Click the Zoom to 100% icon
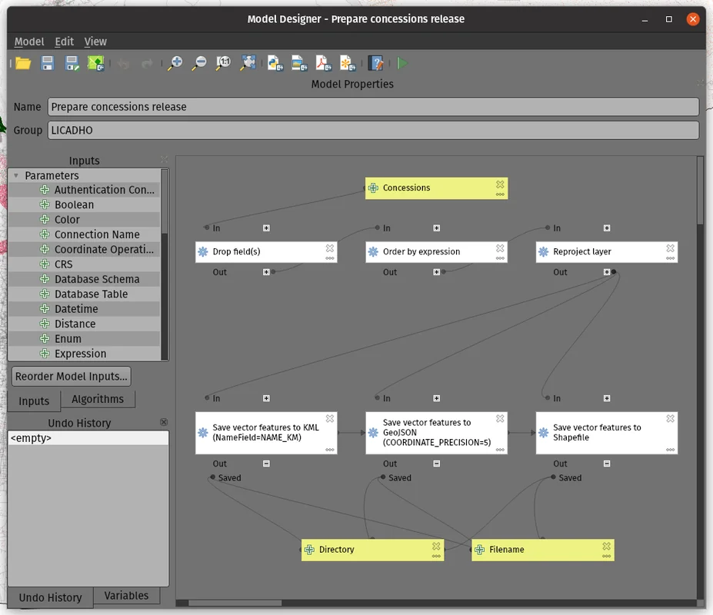713x615 pixels. (x=223, y=63)
